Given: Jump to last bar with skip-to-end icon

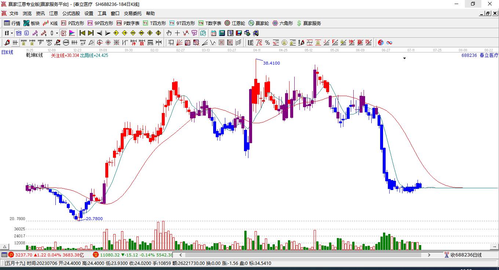Looking at the screenshot, I should pos(91,33).
